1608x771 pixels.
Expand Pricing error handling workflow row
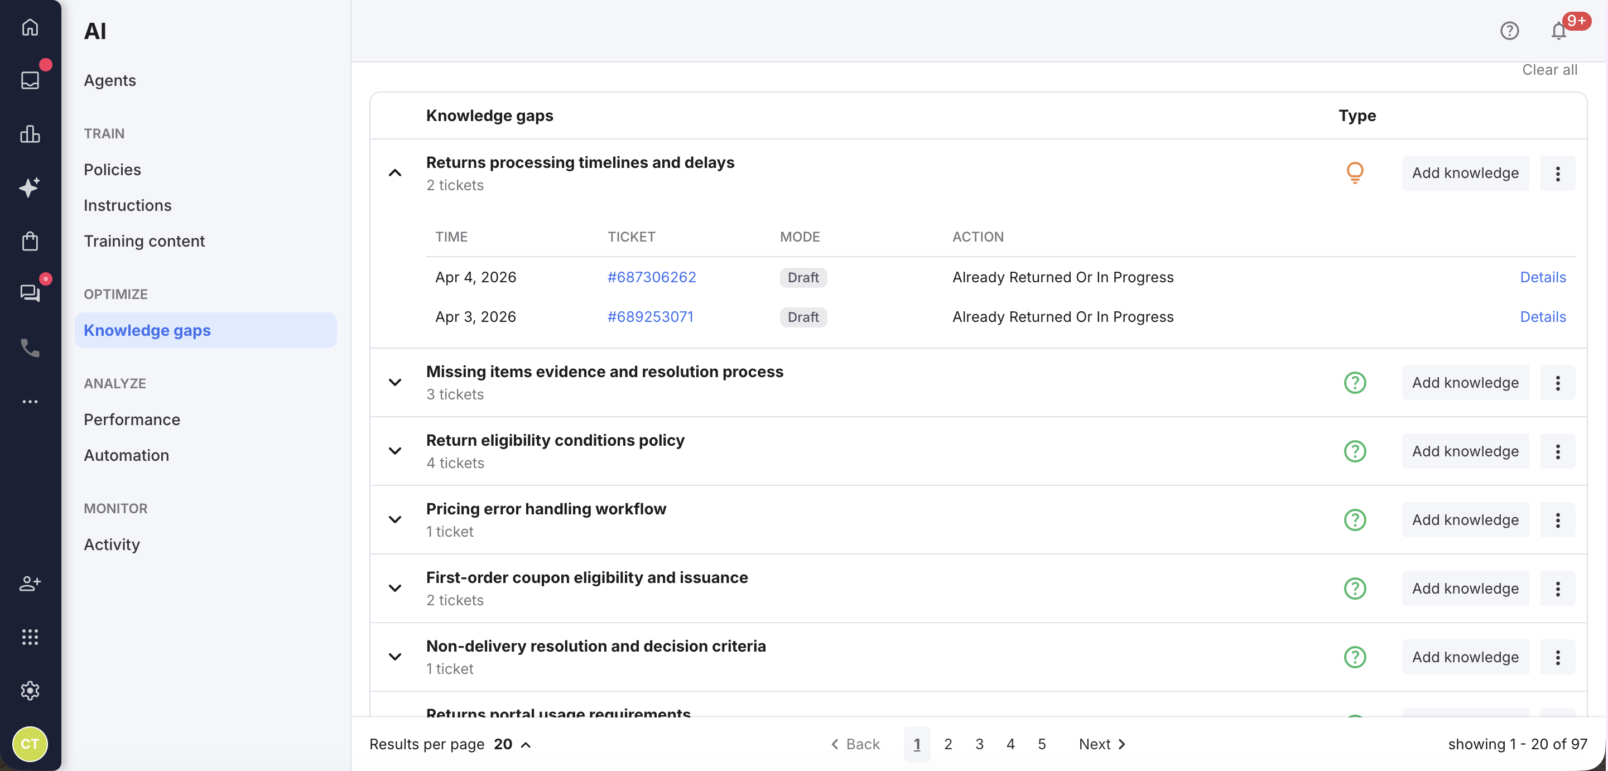[x=395, y=519]
